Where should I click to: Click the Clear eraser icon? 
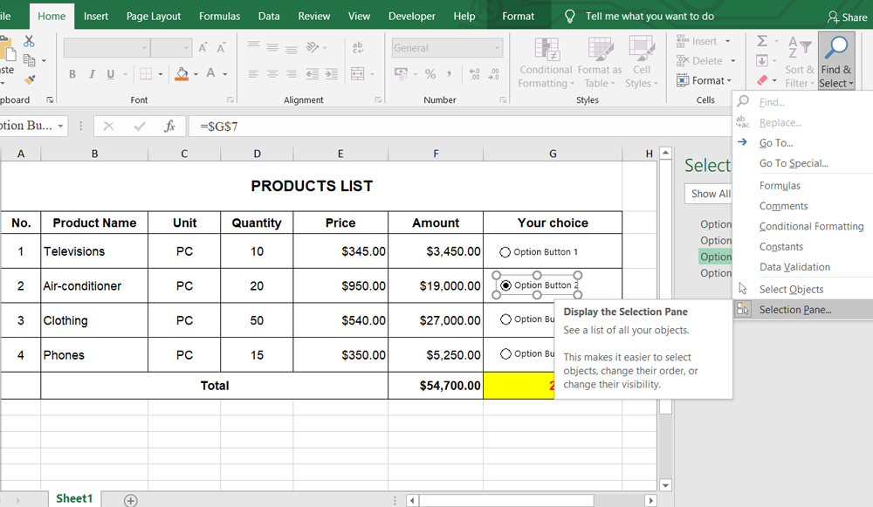(762, 80)
